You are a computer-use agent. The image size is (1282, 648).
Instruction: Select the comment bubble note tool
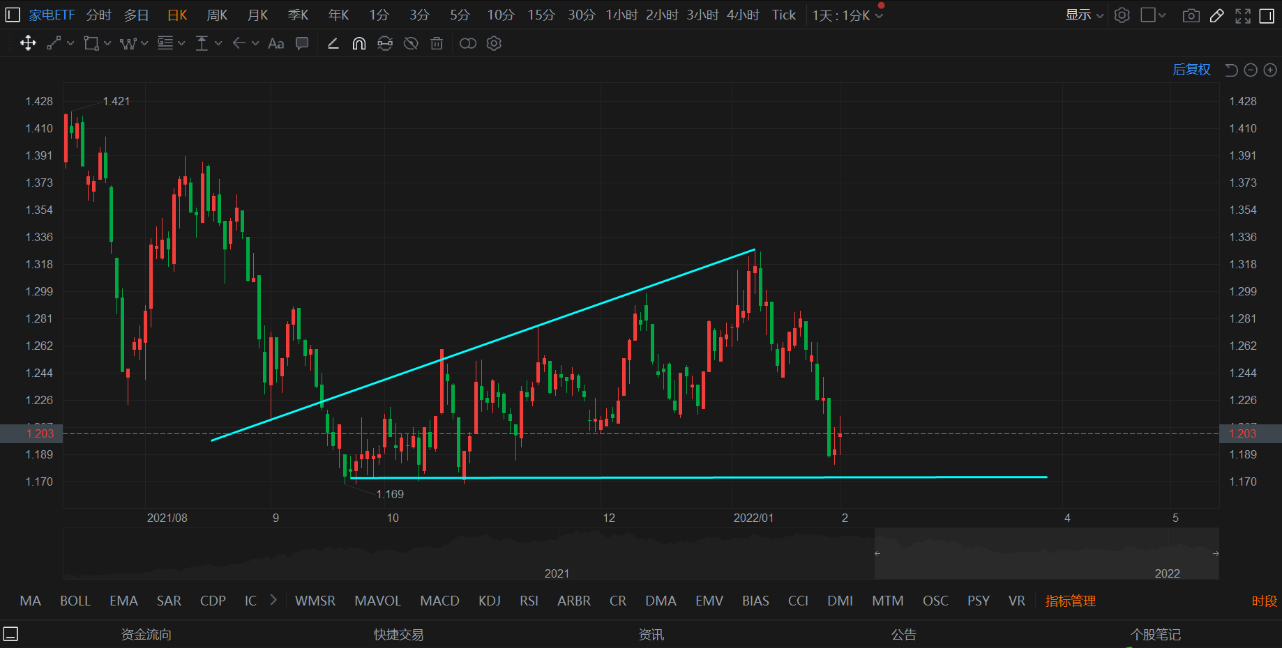pos(302,43)
